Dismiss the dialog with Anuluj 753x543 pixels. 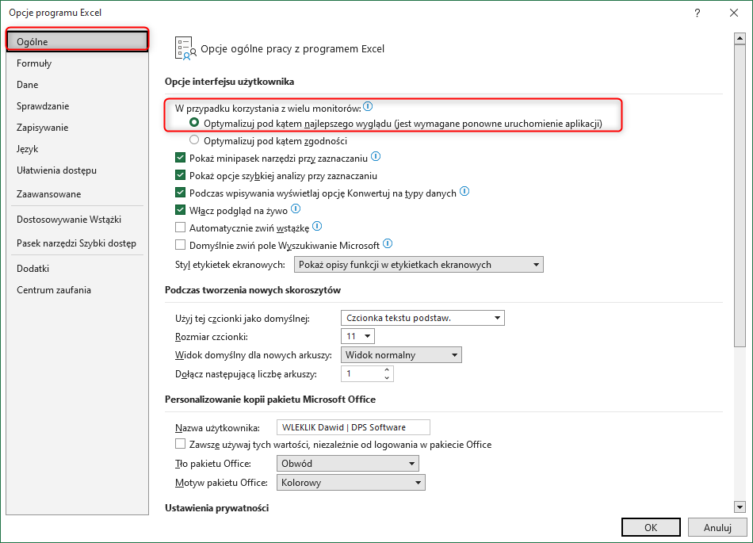717,527
